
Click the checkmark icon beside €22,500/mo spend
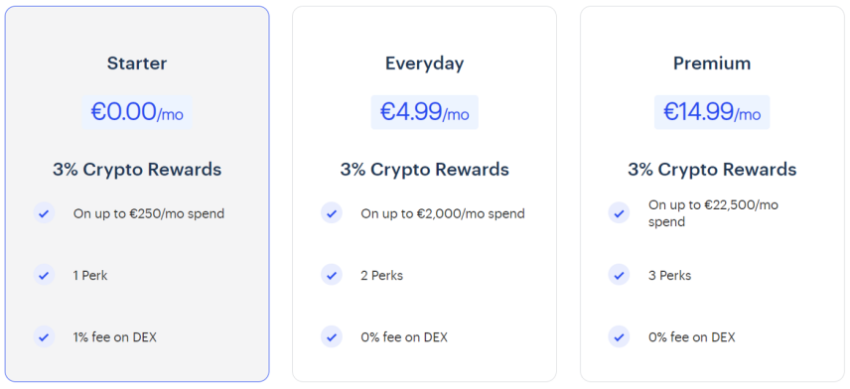click(x=619, y=213)
